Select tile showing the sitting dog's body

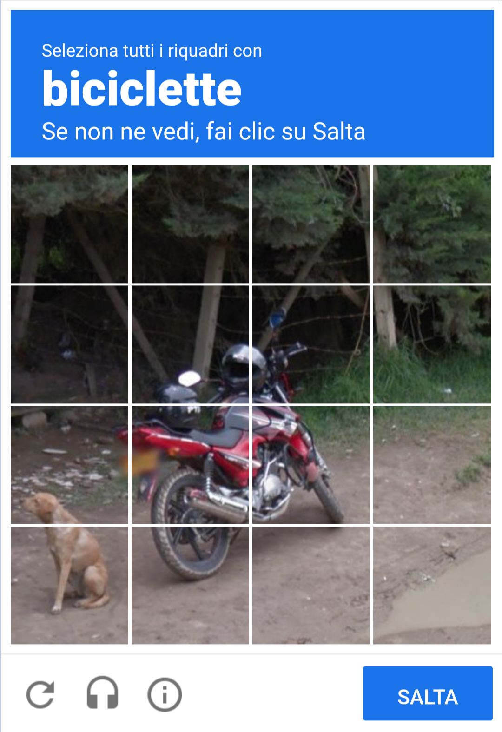point(69,585)
